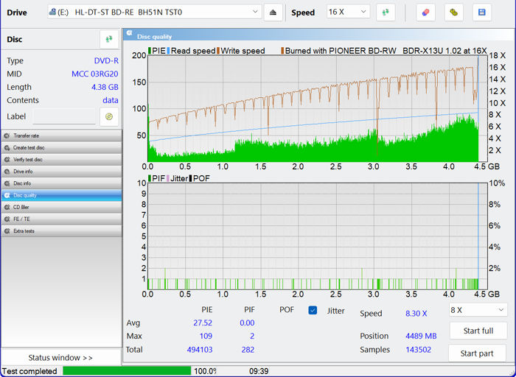Select the Verify test disc section

pos(61,159)
